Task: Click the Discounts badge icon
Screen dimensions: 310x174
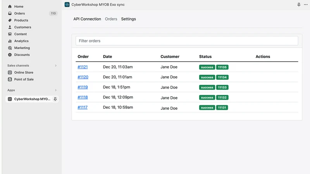Action: pos(10,55)
